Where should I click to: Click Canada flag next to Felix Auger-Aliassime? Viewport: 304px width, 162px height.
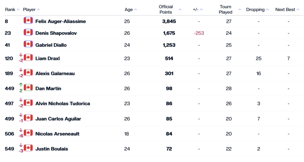click(x=28, y=21)
